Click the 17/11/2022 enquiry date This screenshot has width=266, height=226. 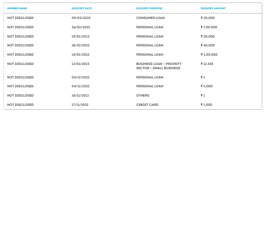[80, 105]
